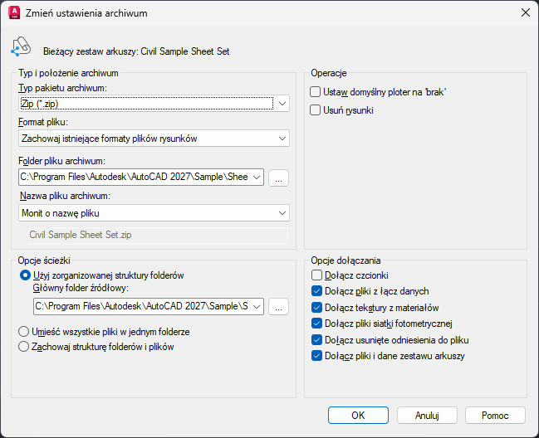Click the sheet set icon beside header
Image resolution: width=539 pixels, height=438 pixels.
point(21,46)
